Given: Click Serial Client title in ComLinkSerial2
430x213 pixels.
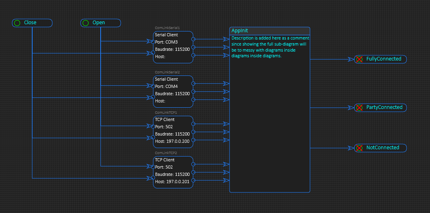Looking at the screenshot, I should [166, 79].
